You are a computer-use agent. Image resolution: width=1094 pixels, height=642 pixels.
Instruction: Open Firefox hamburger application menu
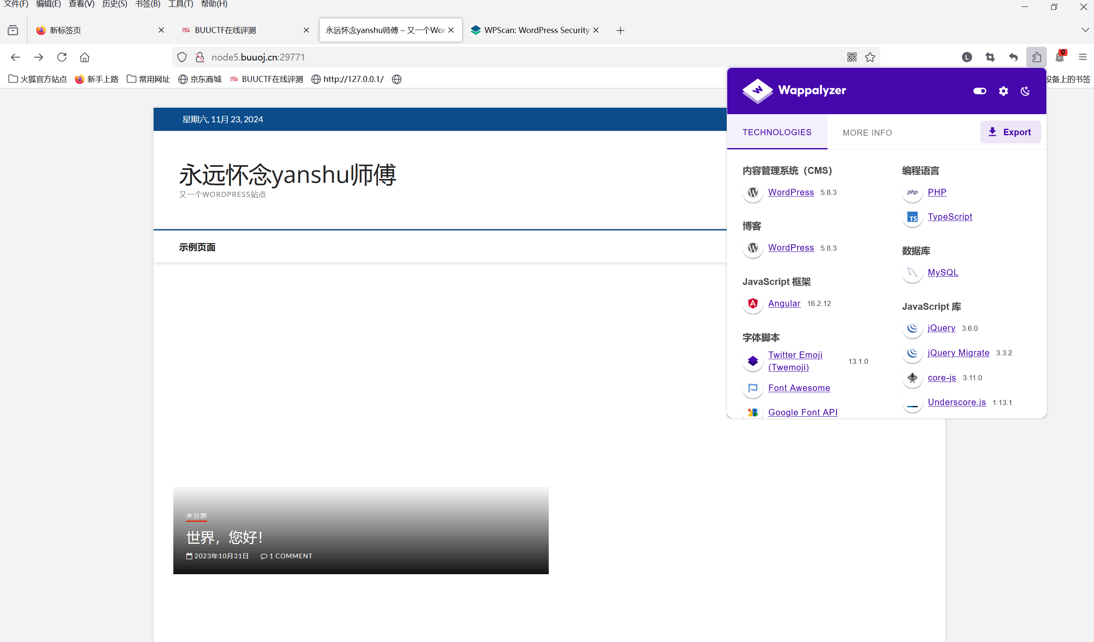tap(1082, 57)
